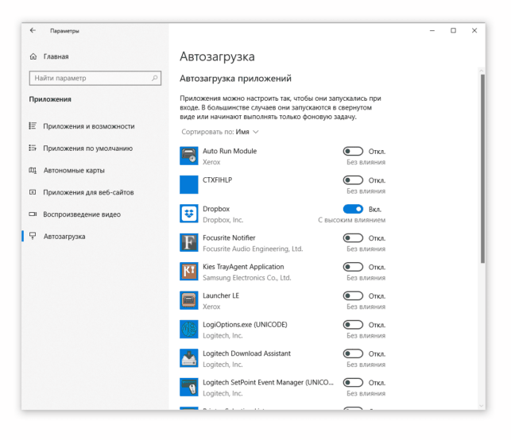
Task: Click the Приложения и возможности list icon
Action: pos(33,125)
